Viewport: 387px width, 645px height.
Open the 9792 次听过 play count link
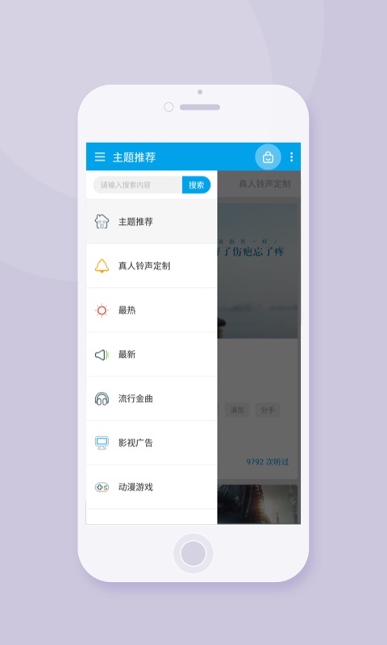pyautogui.click(x=268, y=461)
